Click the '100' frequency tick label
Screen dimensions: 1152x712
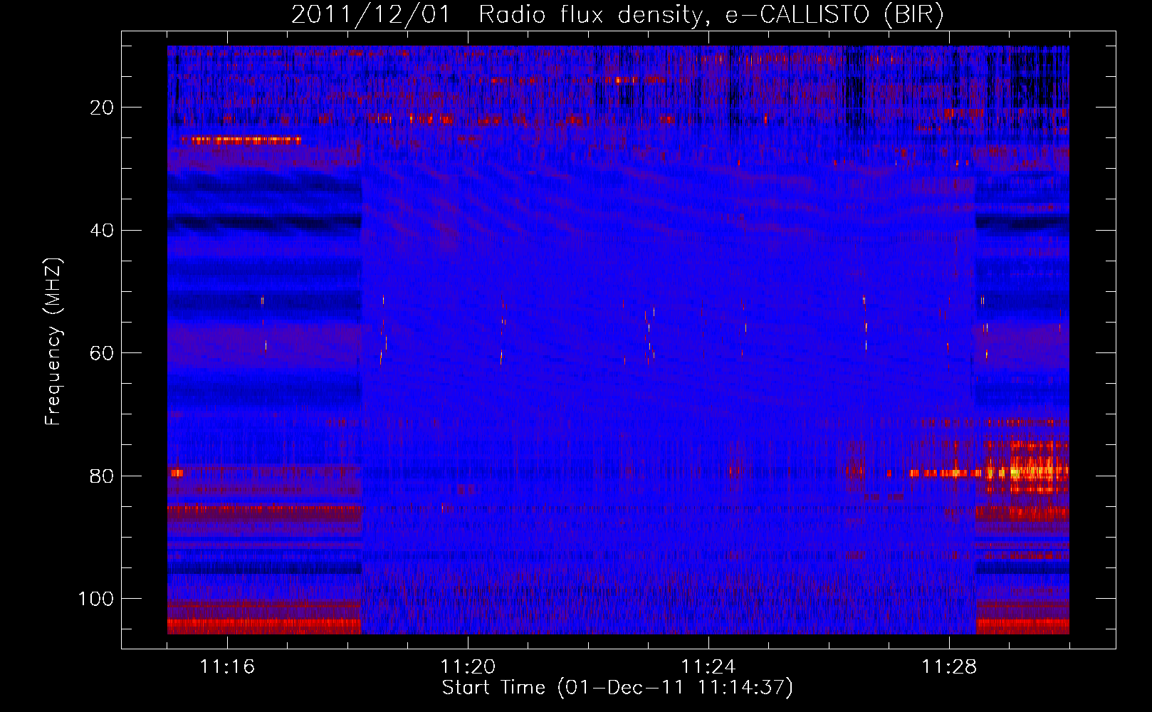click(96, 599)
